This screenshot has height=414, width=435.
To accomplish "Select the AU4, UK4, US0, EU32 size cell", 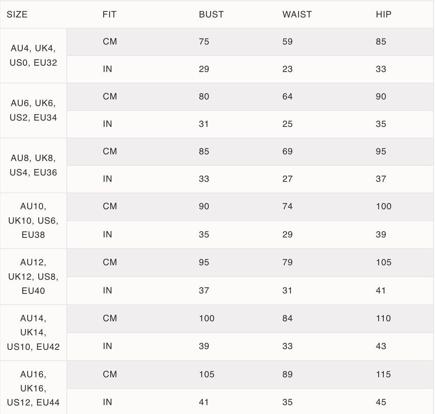I will point(33,56).
